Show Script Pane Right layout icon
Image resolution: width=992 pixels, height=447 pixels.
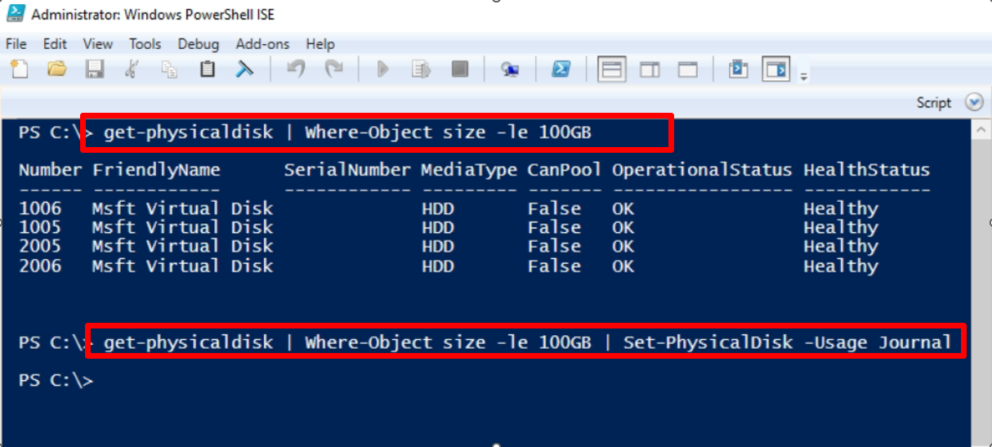tap(650, 69)
